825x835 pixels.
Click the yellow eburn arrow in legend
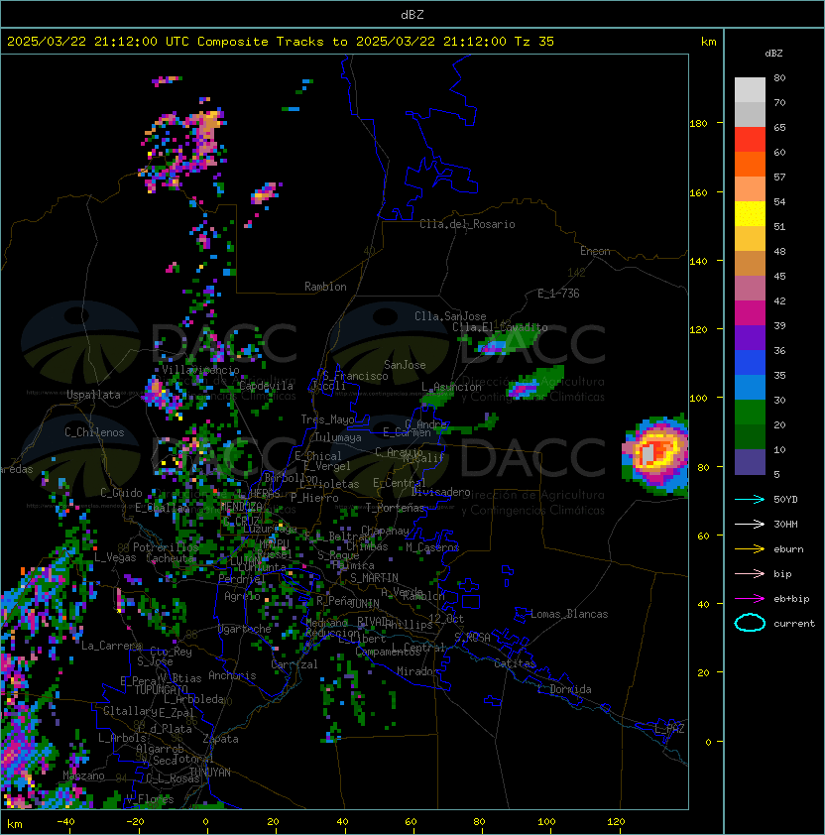pos(750,548)
